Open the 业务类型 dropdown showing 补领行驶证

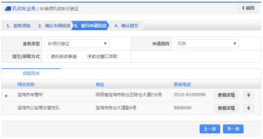pyautogui.click(x=77, y=44)
